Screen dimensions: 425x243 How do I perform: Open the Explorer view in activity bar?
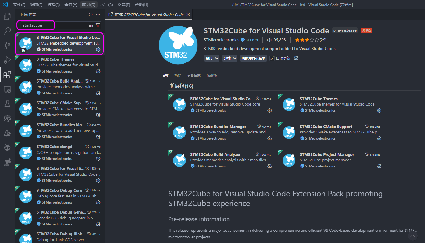point(7,16)
